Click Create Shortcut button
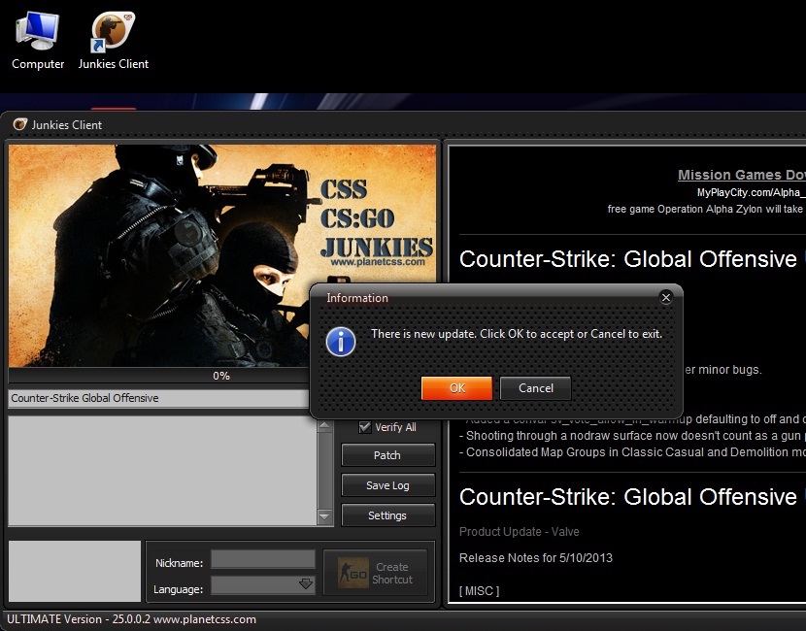Image resolution: width=806 pixels, height=631 pixels. (375, 573)
